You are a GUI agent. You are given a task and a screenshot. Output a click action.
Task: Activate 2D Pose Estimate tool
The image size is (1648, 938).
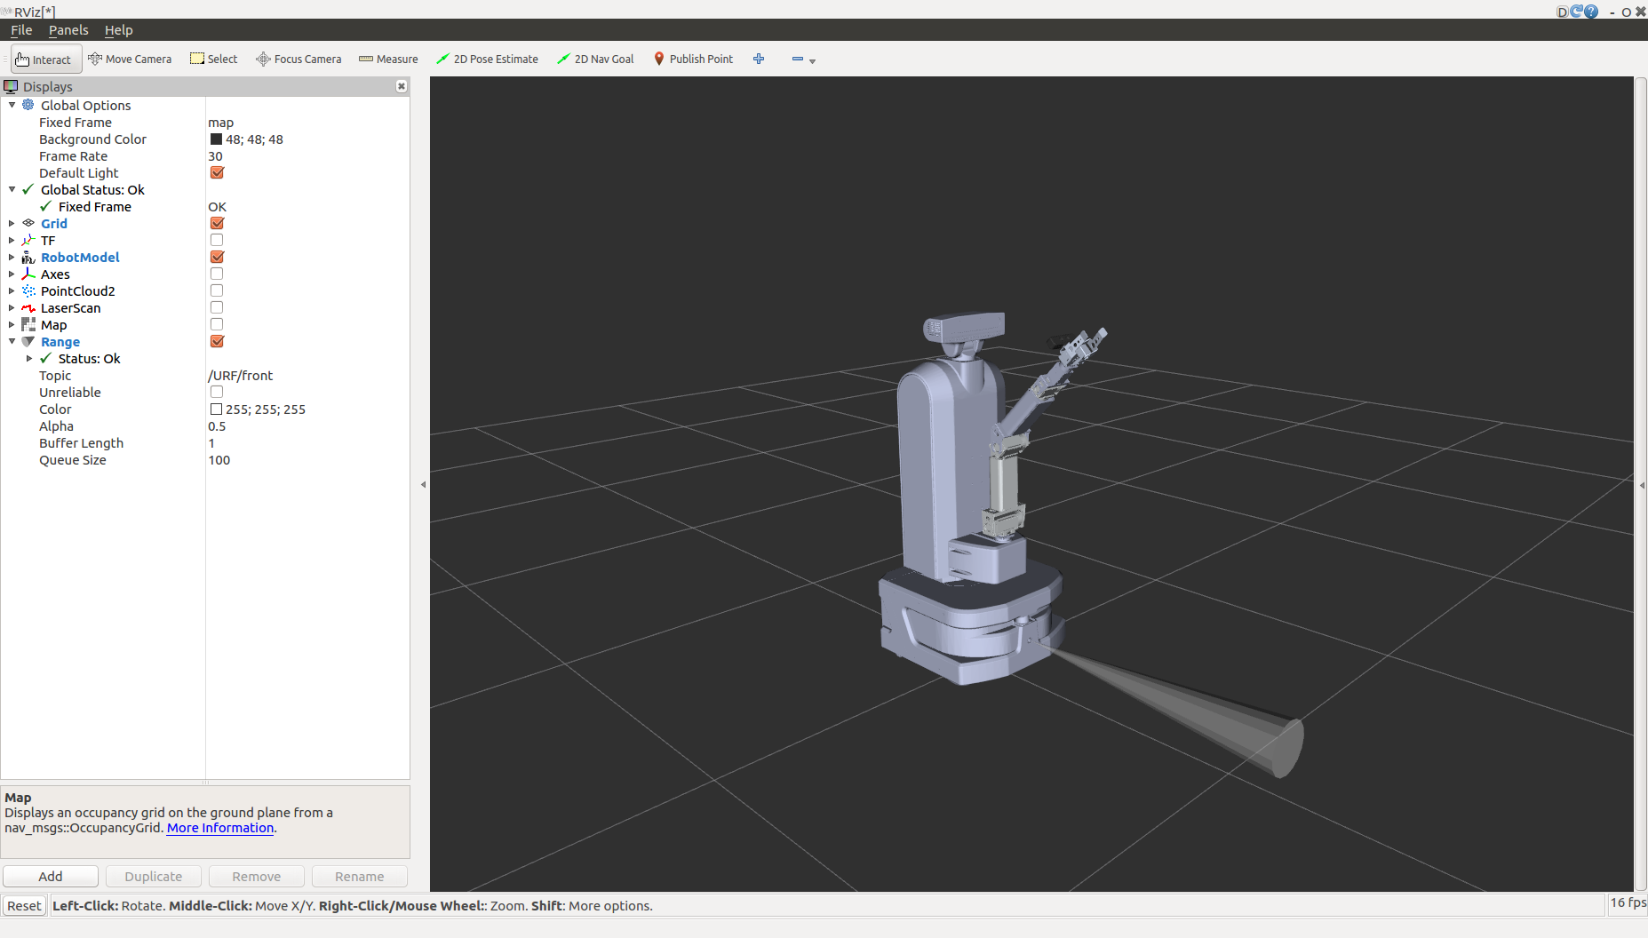[487, 60]
